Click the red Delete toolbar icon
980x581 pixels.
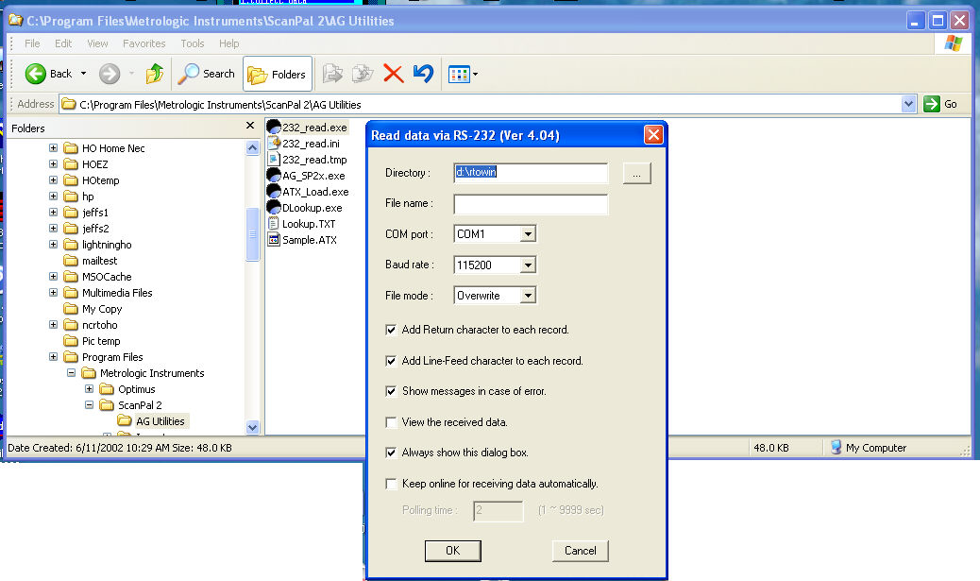393,74
